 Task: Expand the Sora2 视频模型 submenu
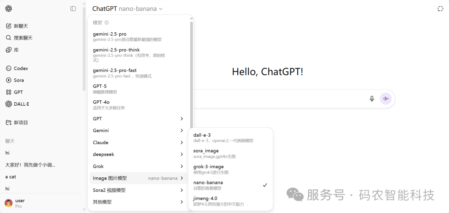[138, 190]
